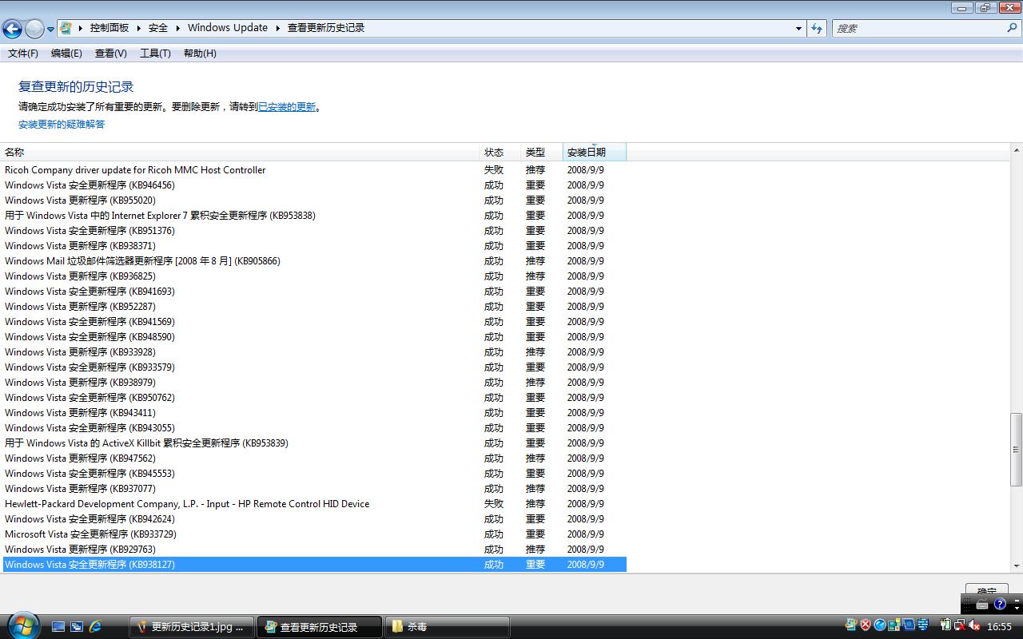Open the 查看(V) menu
Viewport: 1023px width, 639px height.
coord(111,54)
